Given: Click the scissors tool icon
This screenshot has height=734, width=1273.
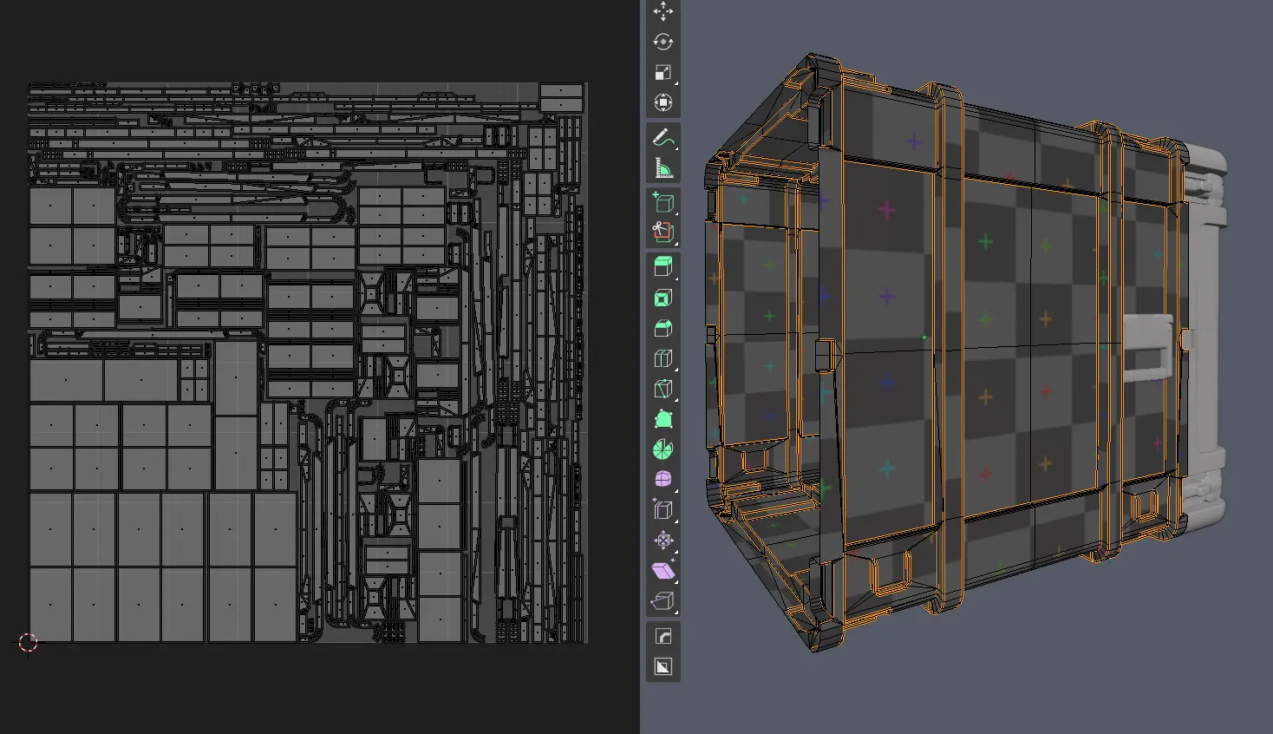Looking at the screenshot, I should coord(663,233).
